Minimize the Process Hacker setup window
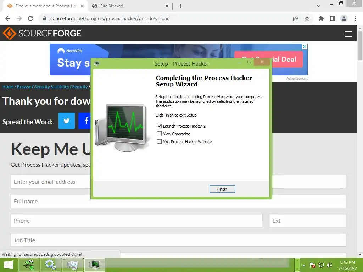This screenshot has width=363, height=272. pos(240,63)
